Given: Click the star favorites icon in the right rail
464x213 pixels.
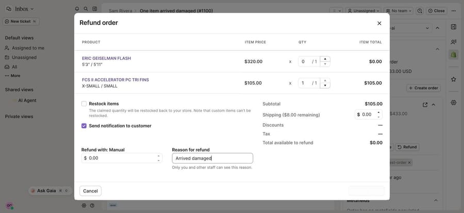Looking at the screenshot, I should 453,79.
